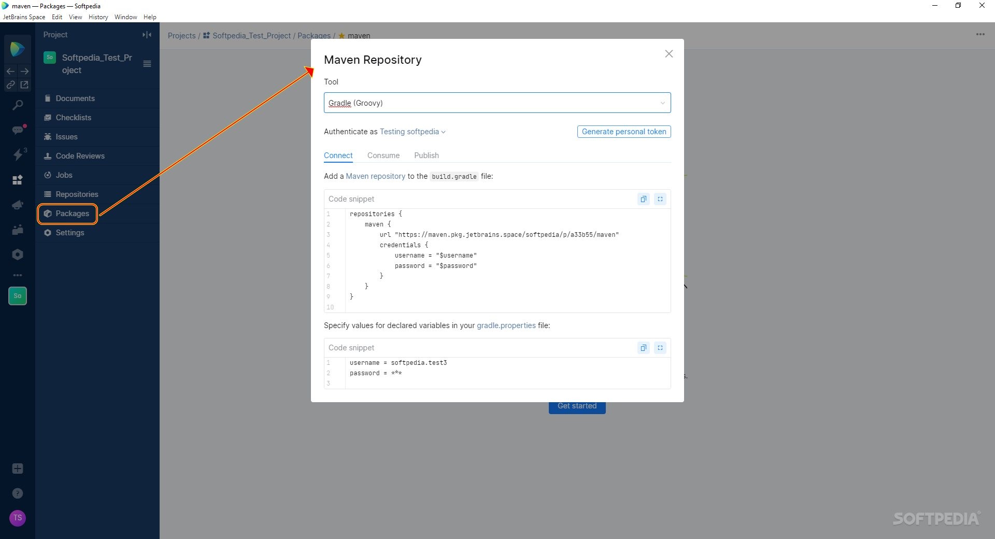Open search with the magnifier sidebar icon
This screenshot has height=539, width=995.
pyautogui.click(x=18, y=105)
